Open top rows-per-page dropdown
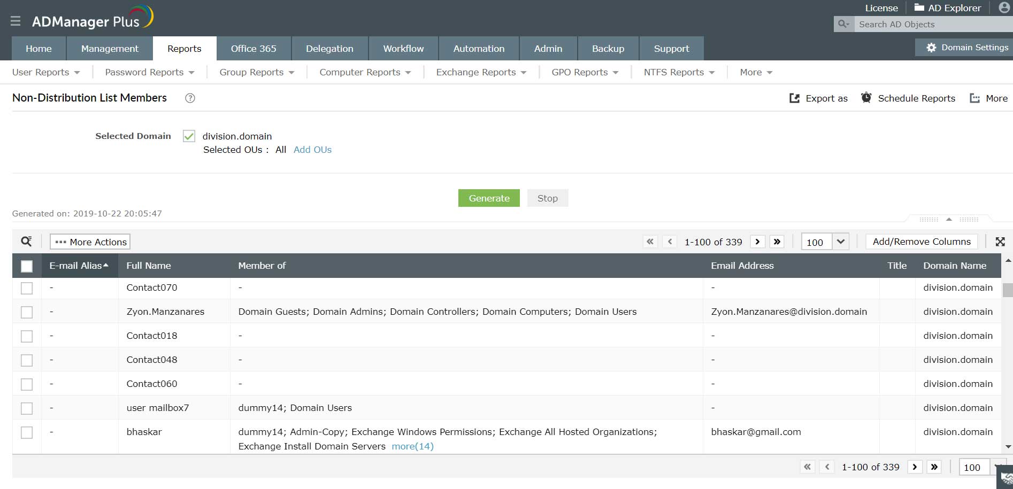This screenshot has height=489, width=1013. (841, 242)
